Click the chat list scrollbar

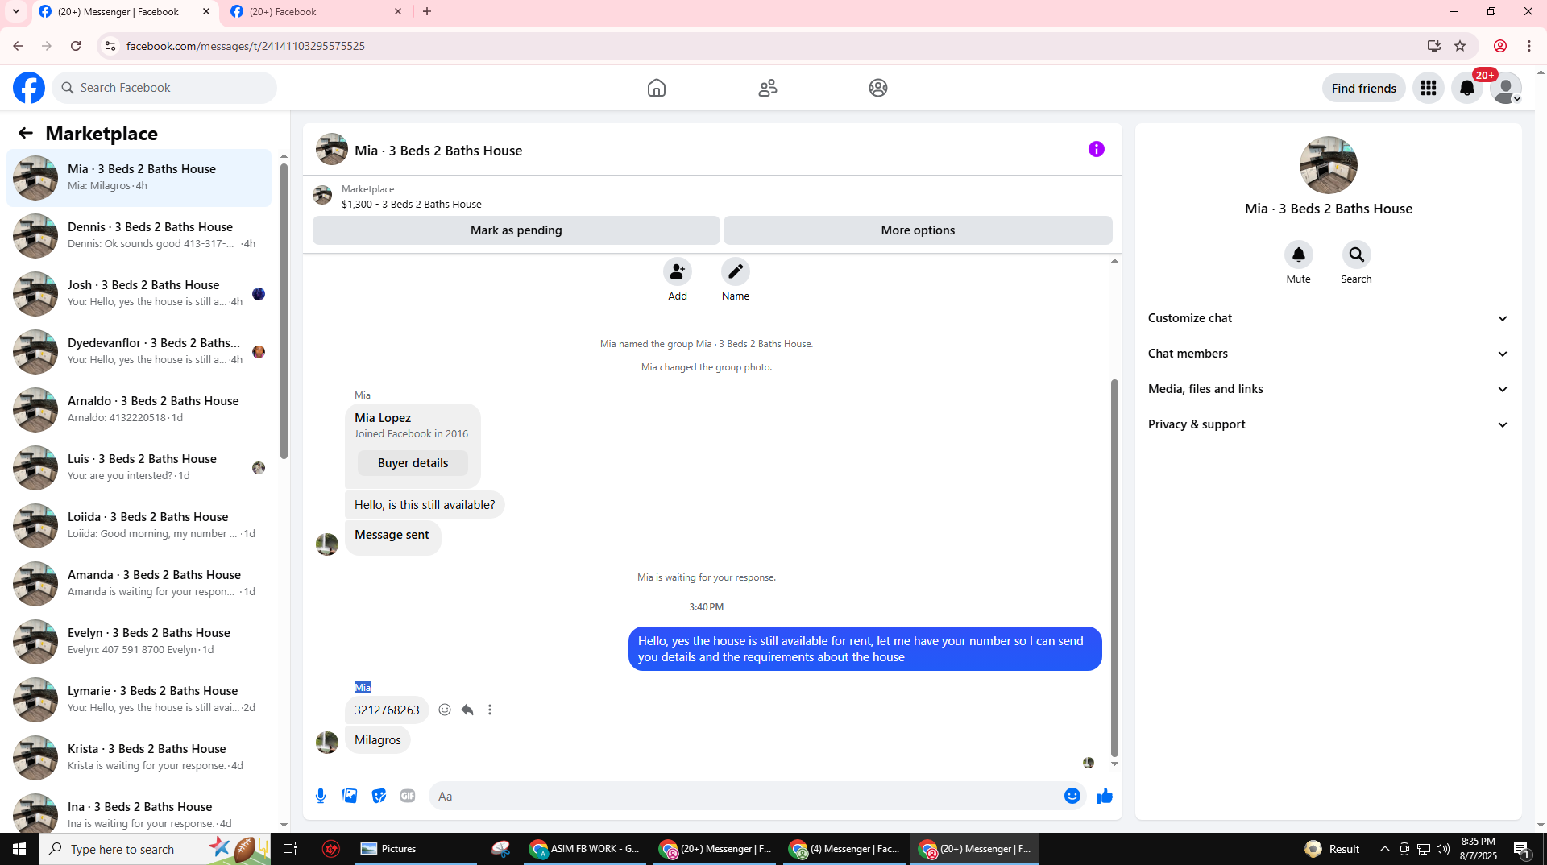point(284,310)
